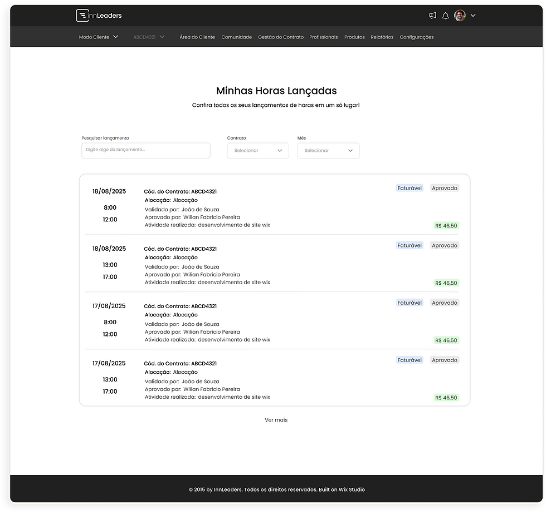
Task: Click the footer copyright text
Action: 277,489
